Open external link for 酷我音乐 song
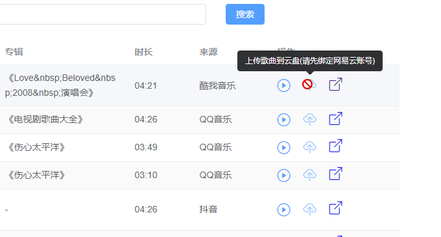Viewport: 441px width, 237px height. [335, 84]
